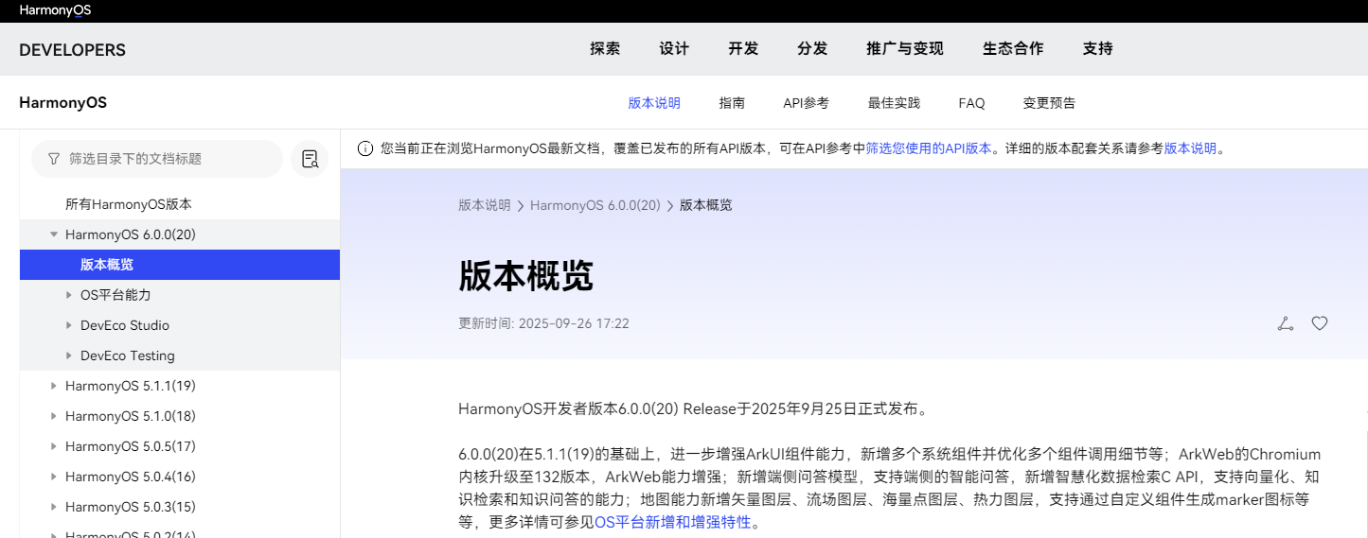Open the 最佳实践 tab
Image resolution: width=1368 pixels, height=538 pixels.
894,103
